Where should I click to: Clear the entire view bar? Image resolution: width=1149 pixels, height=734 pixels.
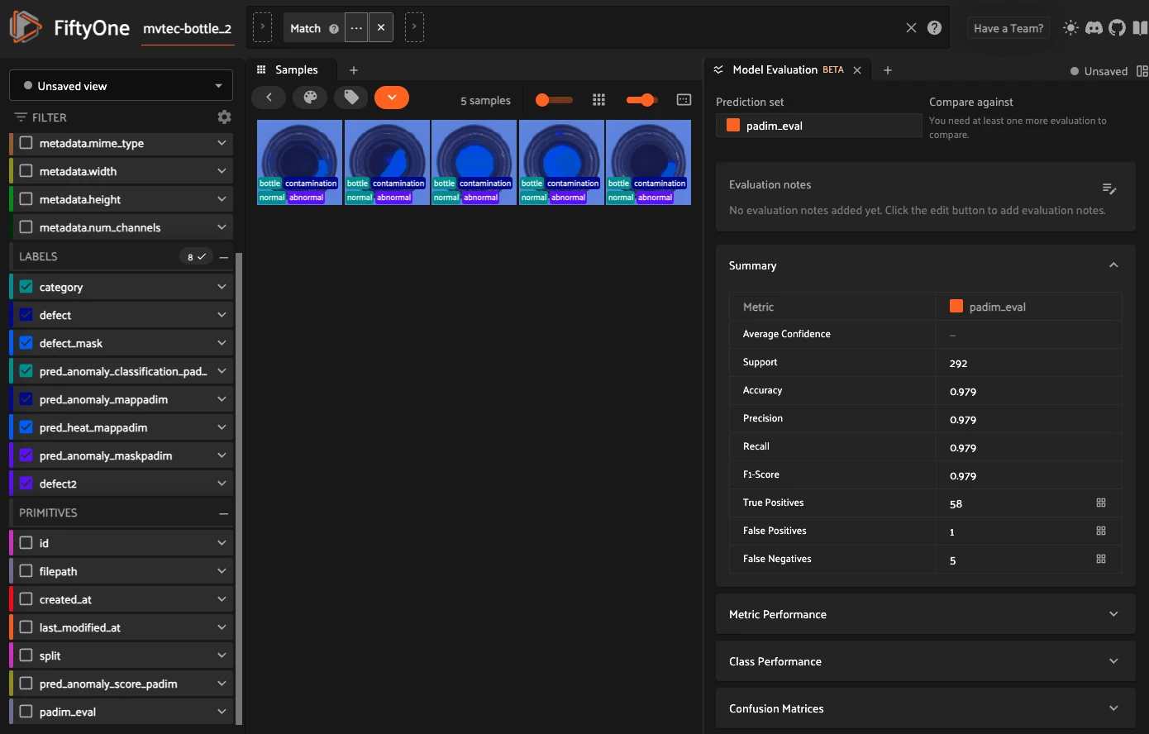pos(911,28)
